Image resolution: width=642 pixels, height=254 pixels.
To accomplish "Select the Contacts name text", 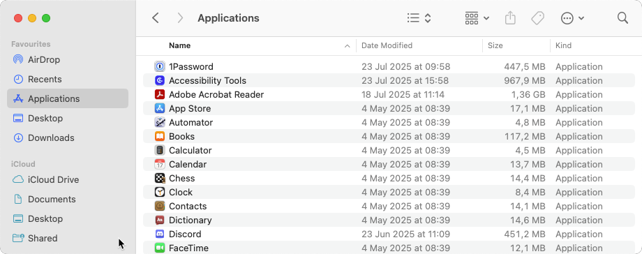I will (x=188, y=206).
